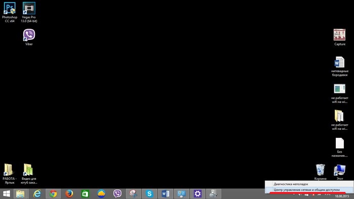Open the Windows Store taskbar icon
The height and width of the screenshot is (199, 354).
[85, 193]
